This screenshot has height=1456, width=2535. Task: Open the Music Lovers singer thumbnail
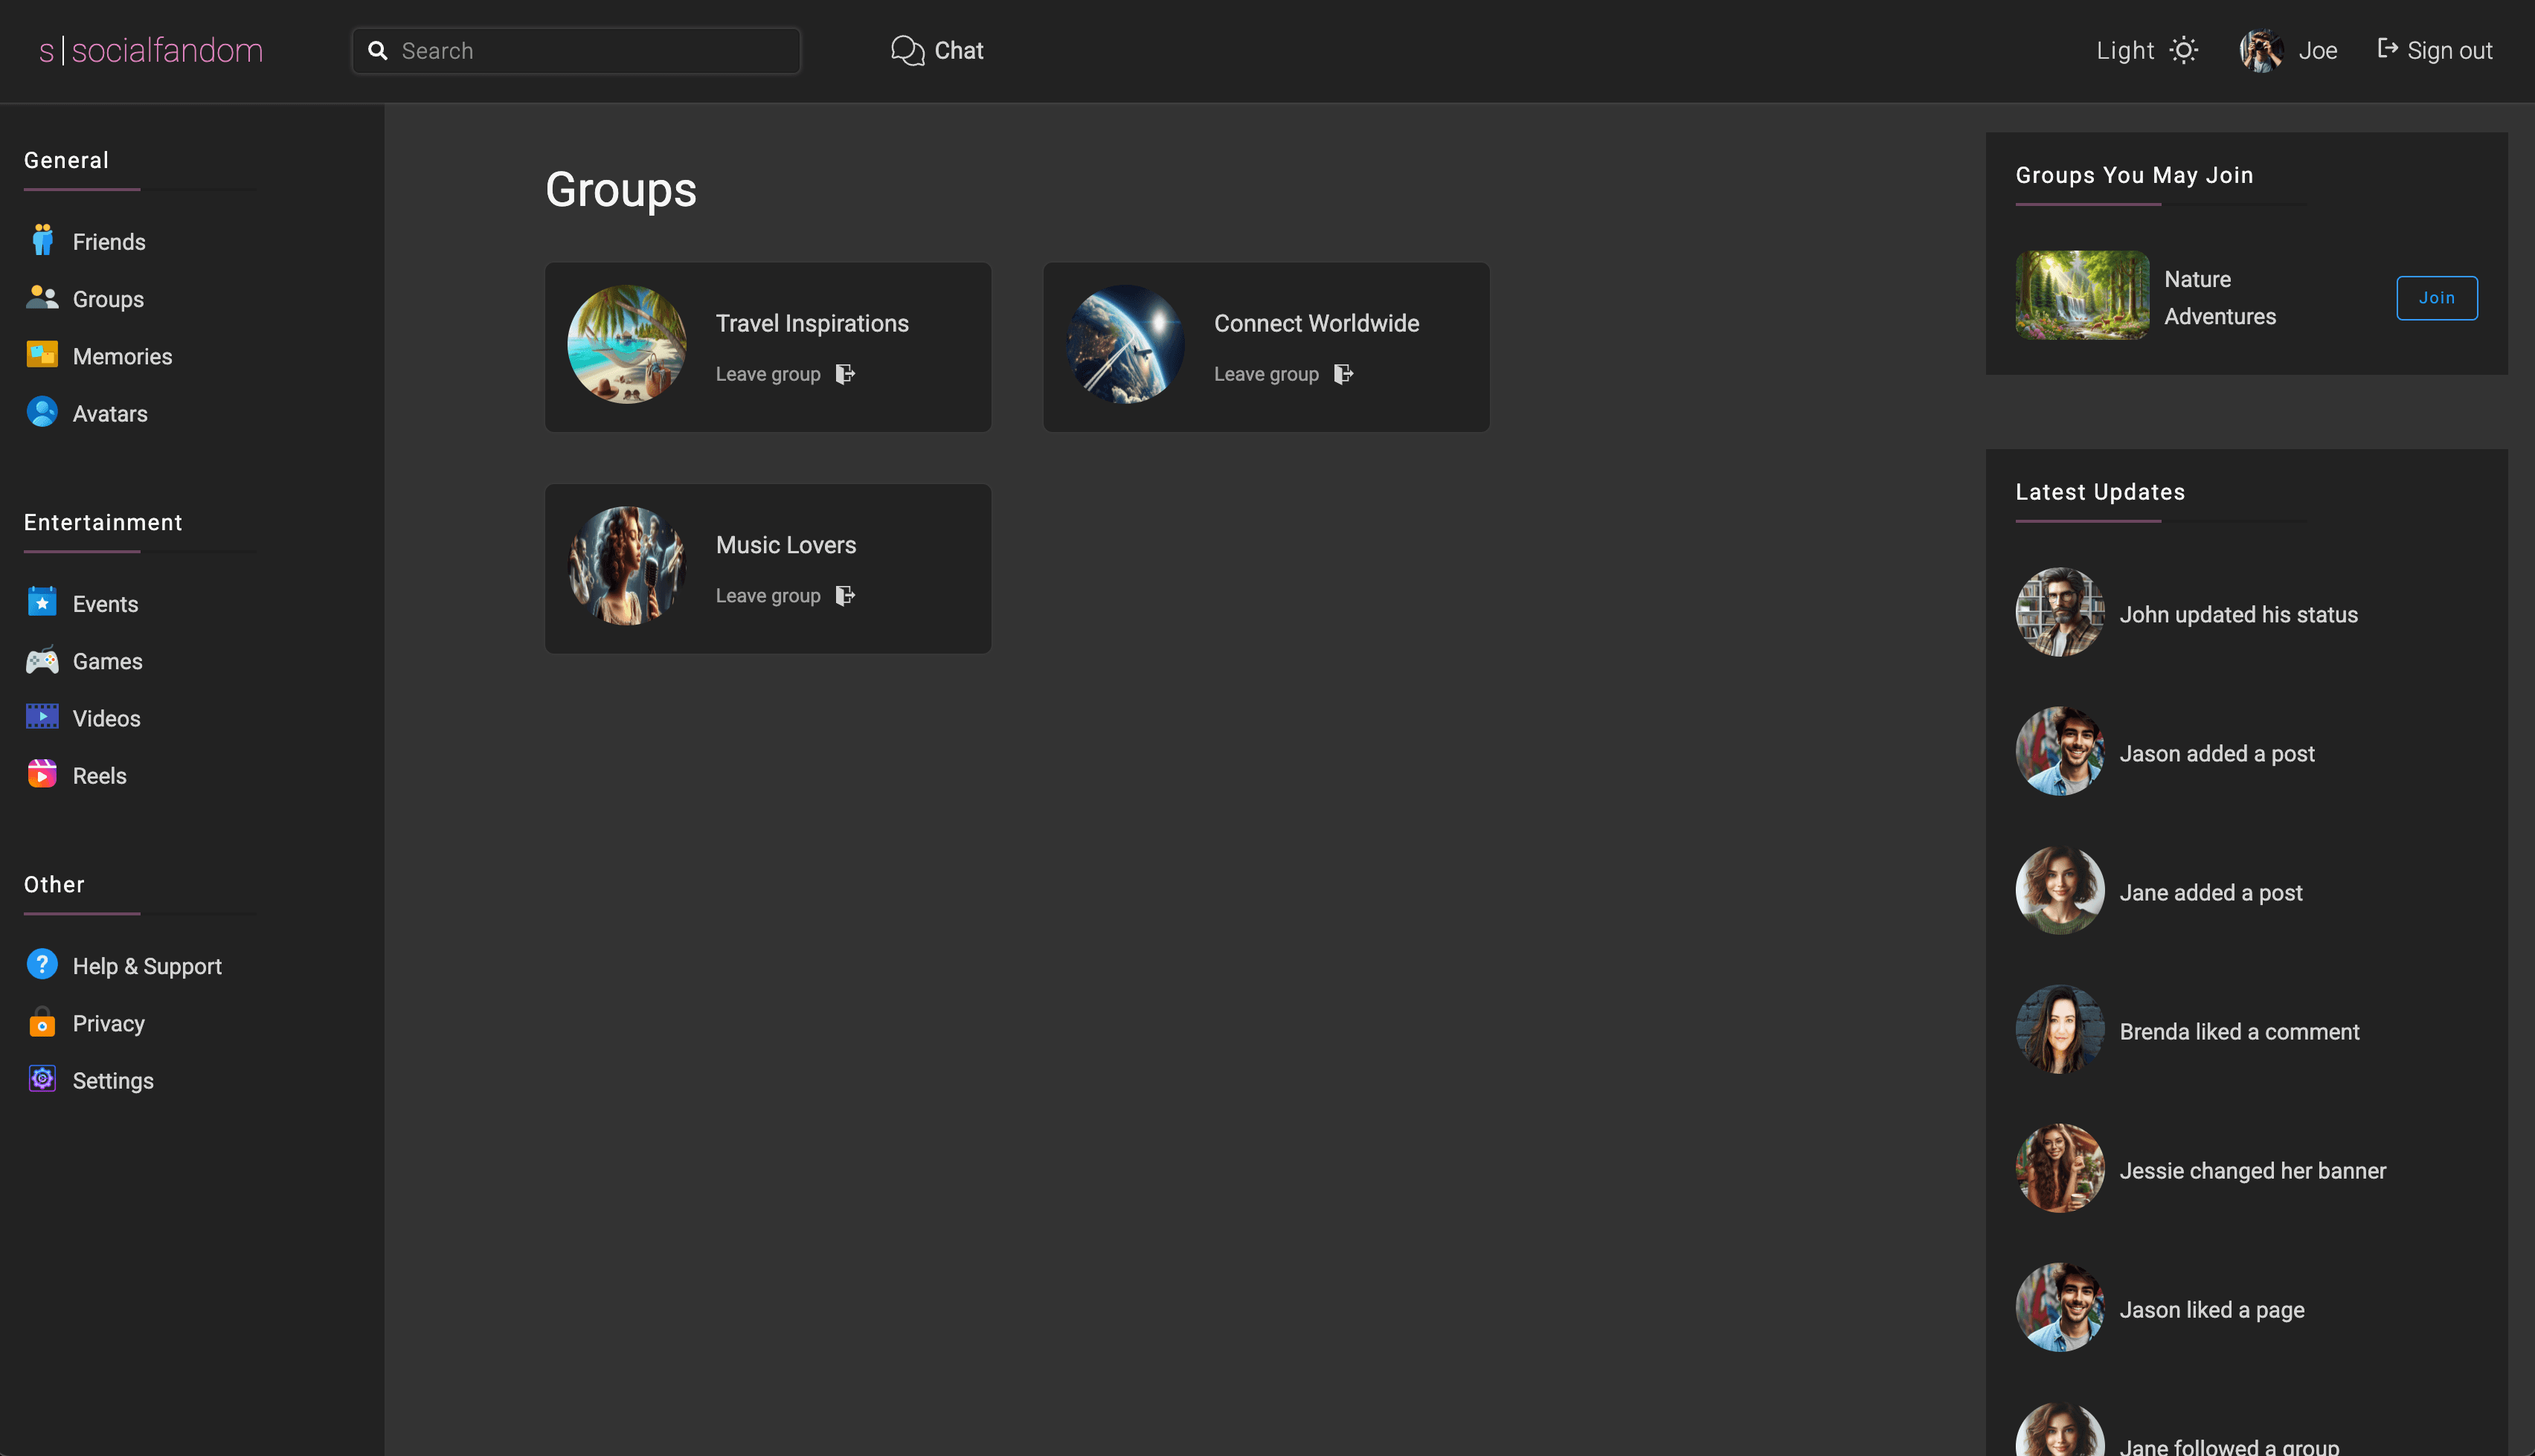coord(627,566)
